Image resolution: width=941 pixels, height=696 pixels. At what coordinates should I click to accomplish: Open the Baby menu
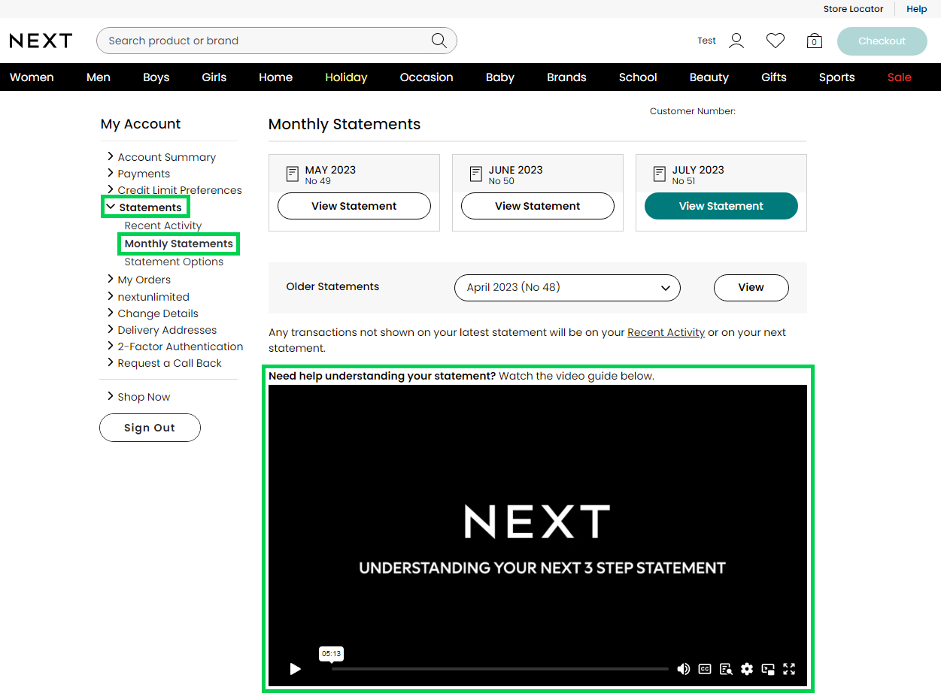pyautogui.click(x=500, y=77)
